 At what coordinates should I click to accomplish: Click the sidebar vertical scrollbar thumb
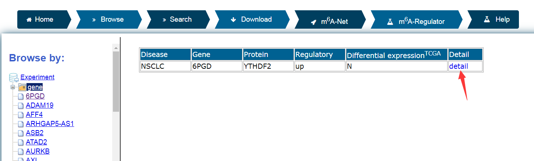click(116, 82)
